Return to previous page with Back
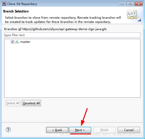Screen dimensions: 145x139 coord(57,130)
